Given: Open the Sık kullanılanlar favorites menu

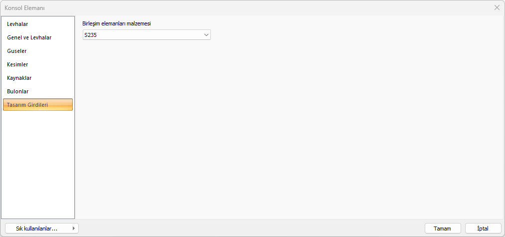Looking at the screenshot, I should (37, 229).
